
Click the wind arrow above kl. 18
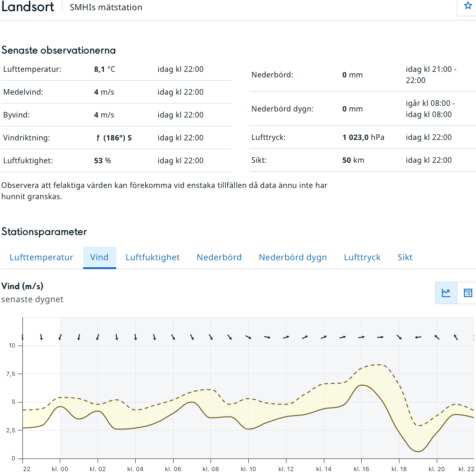(399, 337)
